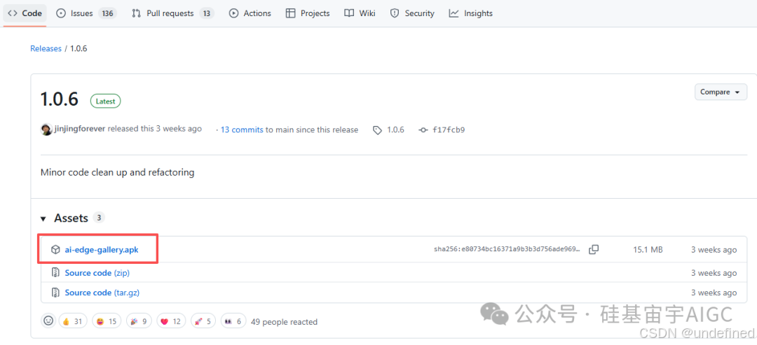
Task: Open the Code tab
Action: tap(25, 13)
